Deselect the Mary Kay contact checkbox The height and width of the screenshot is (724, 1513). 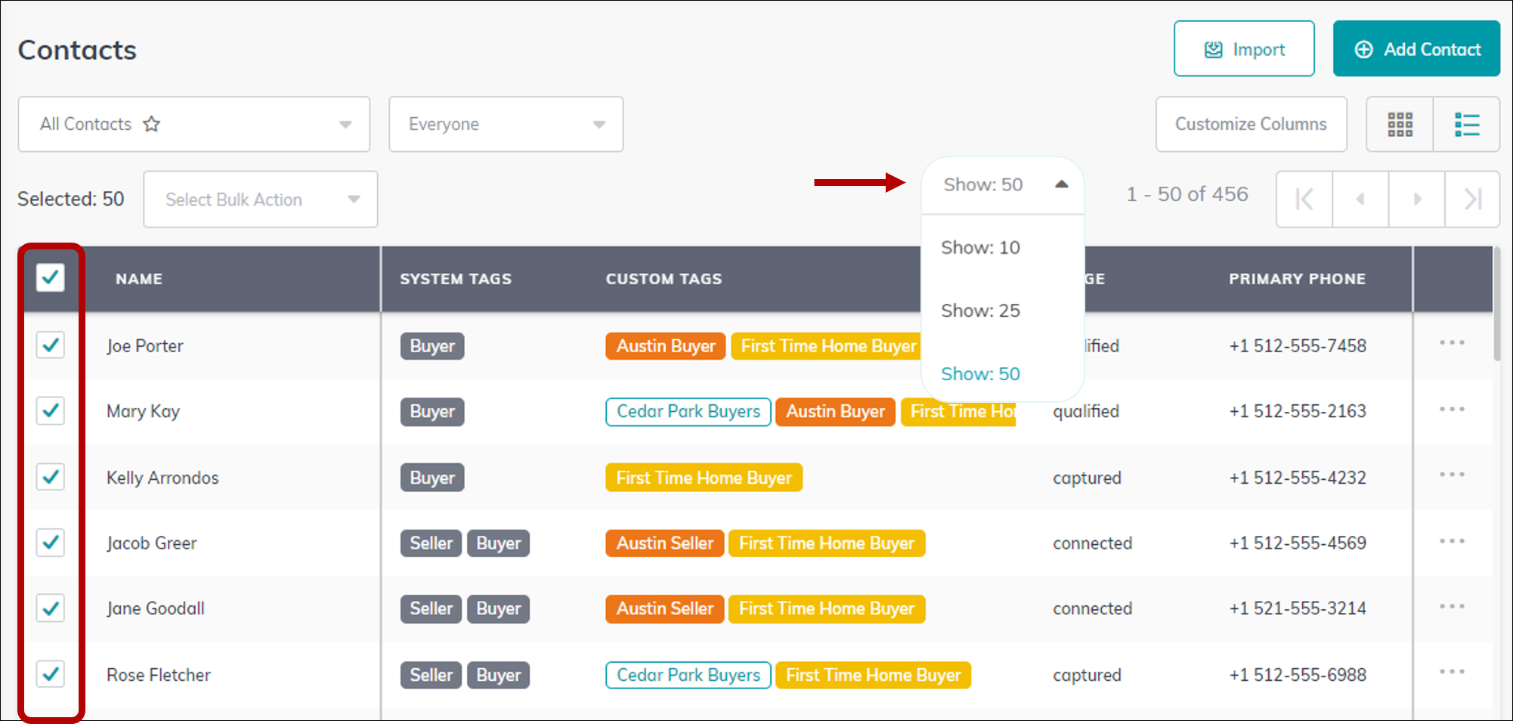[x=51, y=411]
